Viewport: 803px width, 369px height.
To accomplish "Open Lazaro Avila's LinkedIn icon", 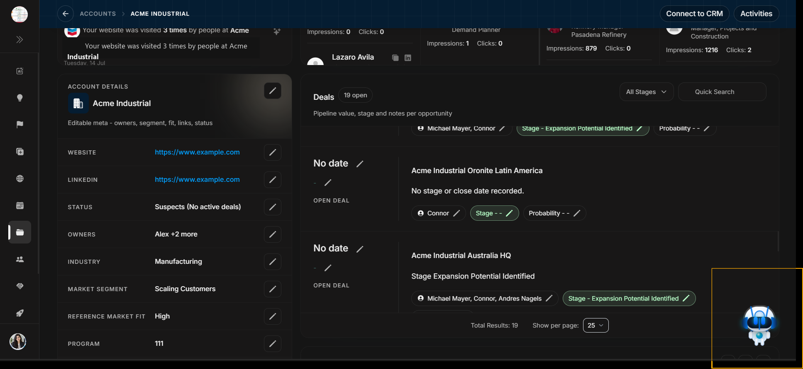I will click(x=408, y=58).
